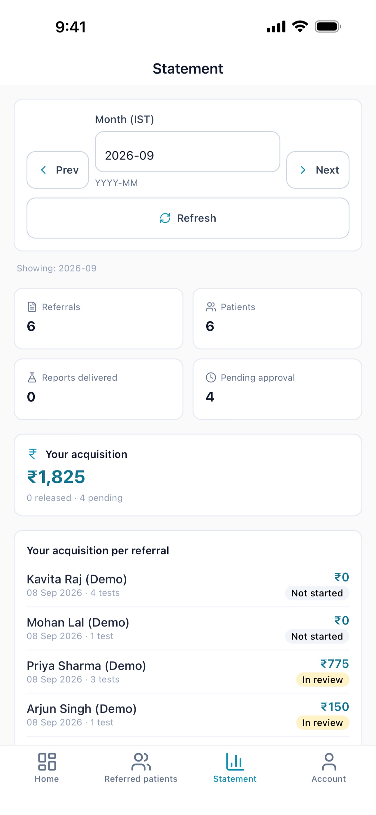
Task: Select the Statement bar chart icon
Action: tap(235, 762)
